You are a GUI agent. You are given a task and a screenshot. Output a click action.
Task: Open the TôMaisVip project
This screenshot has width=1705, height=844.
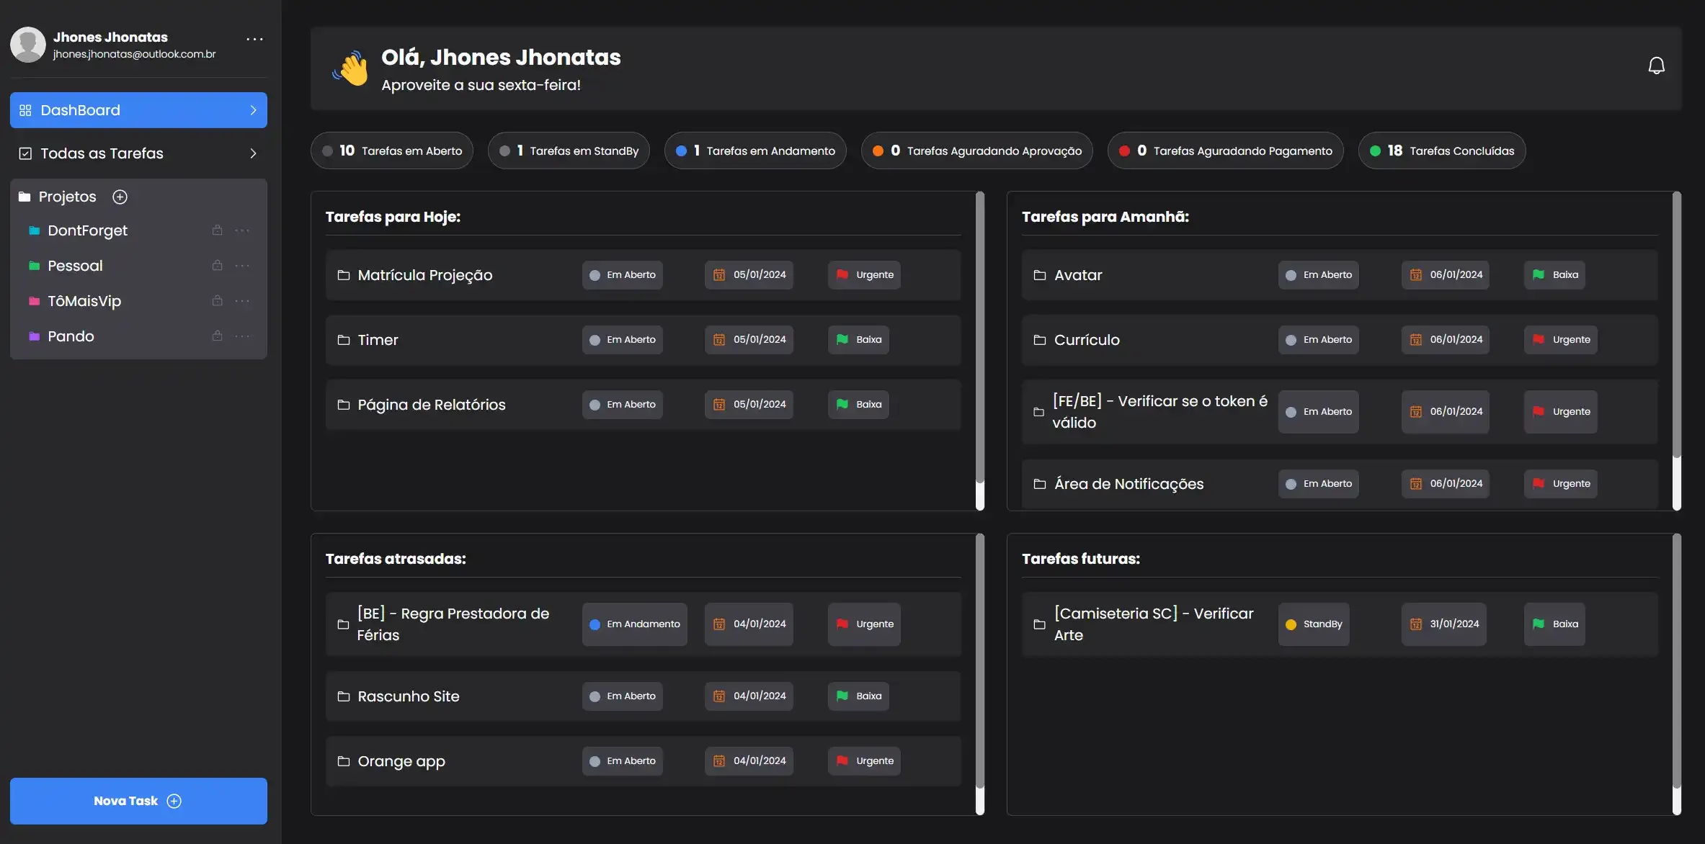(x=84, y=301)
